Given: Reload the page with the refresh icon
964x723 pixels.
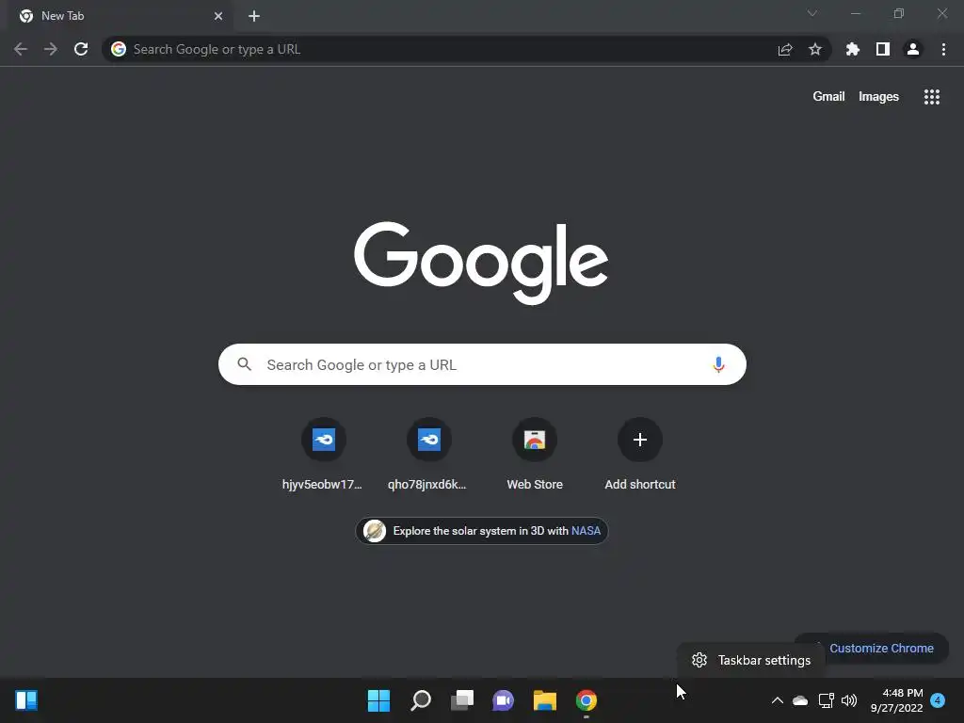Looking at the screenshot, I should (x=81, y=49).
